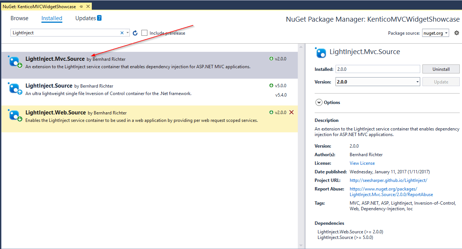Select the LightInject.Source package row
Viewport: 462px width, 249px height.
(149, 92)
